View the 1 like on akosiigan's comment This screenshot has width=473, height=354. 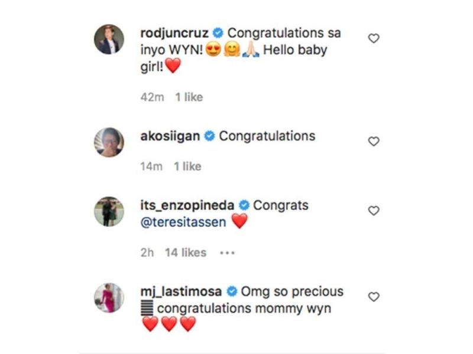click(187, 166)
